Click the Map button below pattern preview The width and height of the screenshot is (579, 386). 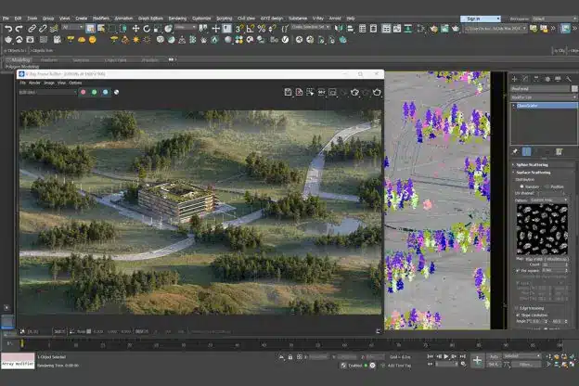(547, 259)
